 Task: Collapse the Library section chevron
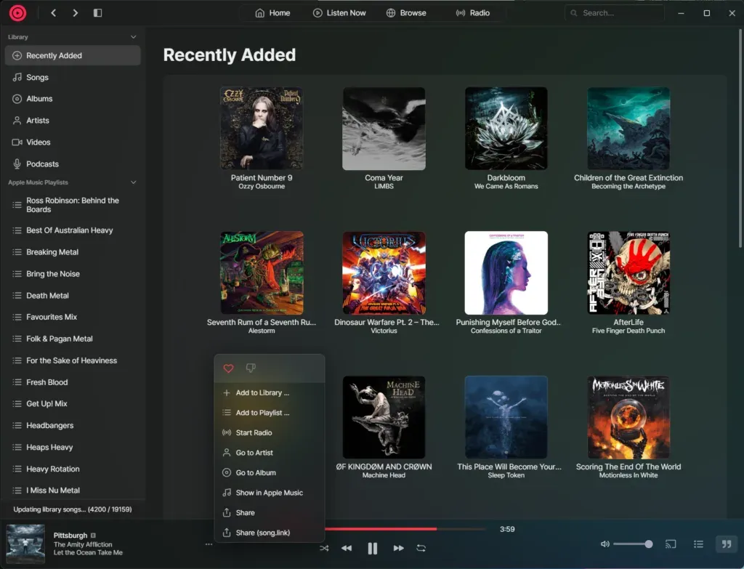[x=134, y=36]
